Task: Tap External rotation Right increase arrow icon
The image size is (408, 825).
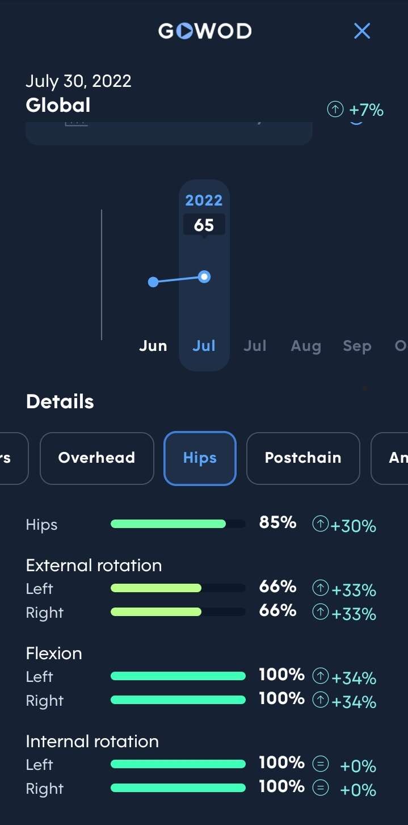Action: click(x=321, y=613)
